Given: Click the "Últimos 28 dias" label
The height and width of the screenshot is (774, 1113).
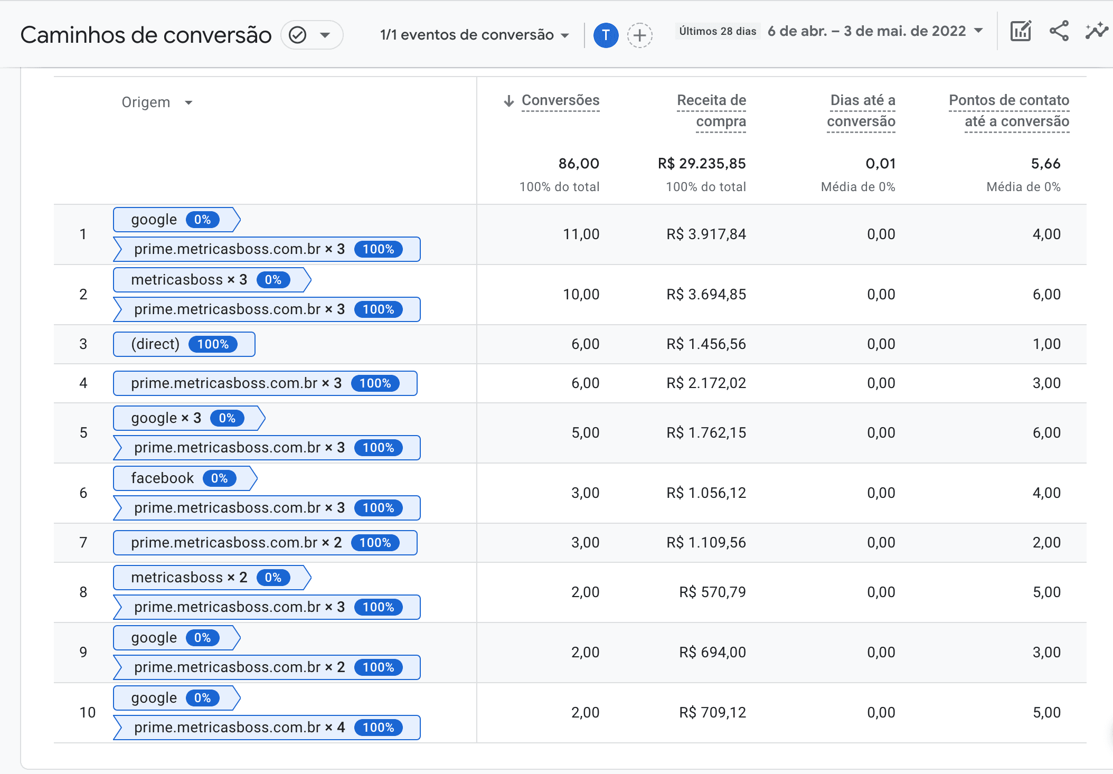Looking at the screenshot, I should 718,31.
